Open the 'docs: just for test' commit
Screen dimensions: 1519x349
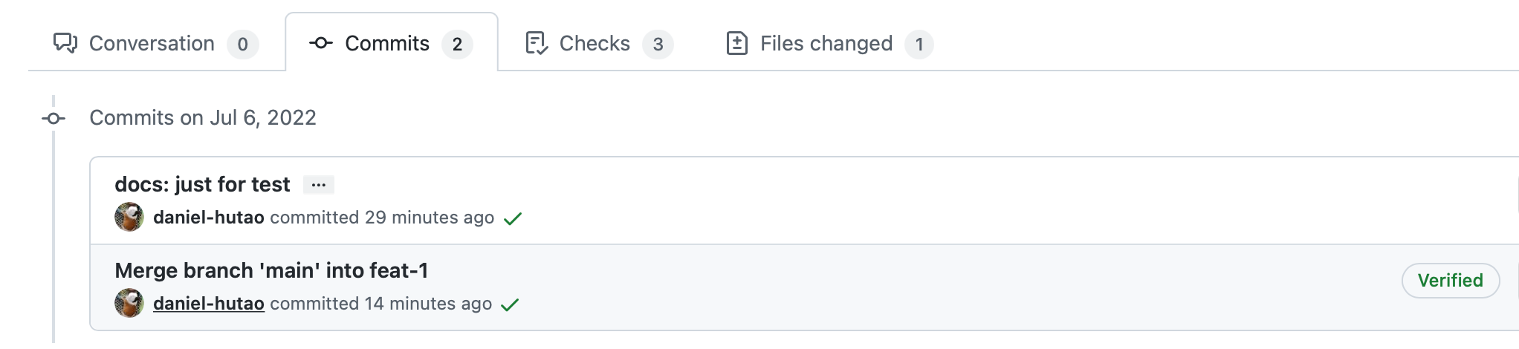(202, 184)
